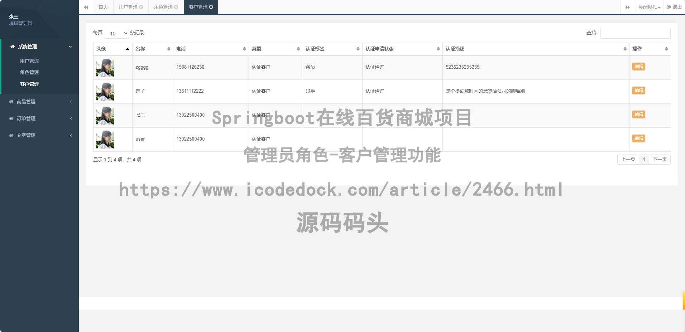Screen dimensions: 685x332
Task: Focus the 查找 search input field
Action: click(635, 33)
